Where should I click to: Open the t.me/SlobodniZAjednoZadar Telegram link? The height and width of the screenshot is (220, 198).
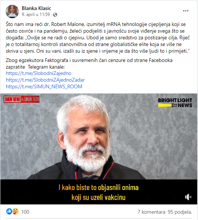point(45,80)
